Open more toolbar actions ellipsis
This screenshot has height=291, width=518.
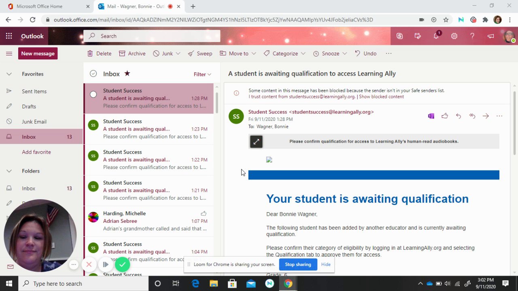388,53
